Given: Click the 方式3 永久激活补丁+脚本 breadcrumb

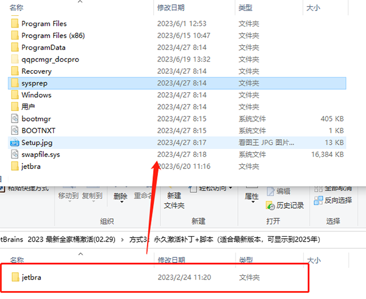Looking at the screenshot, I should (224, 239).
